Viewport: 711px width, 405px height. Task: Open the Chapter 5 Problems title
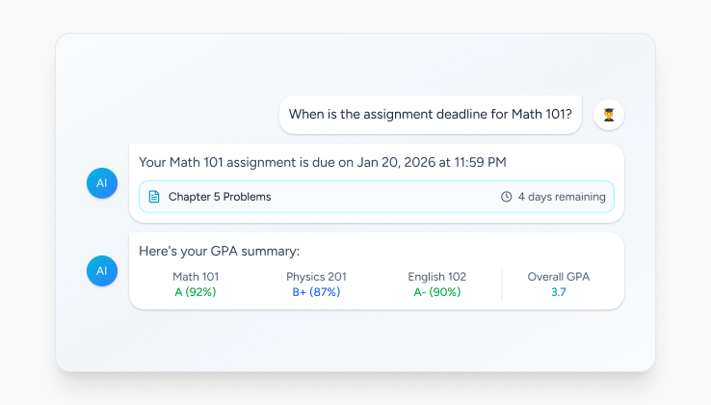coord(220,197)
